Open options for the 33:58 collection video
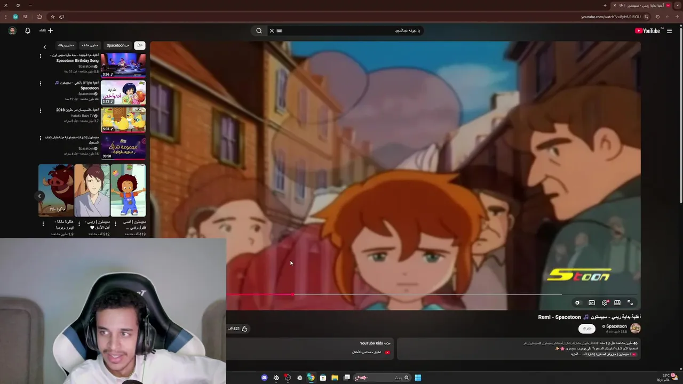The width and height of the screenshot is (683, 384). (x=40, y=138)
